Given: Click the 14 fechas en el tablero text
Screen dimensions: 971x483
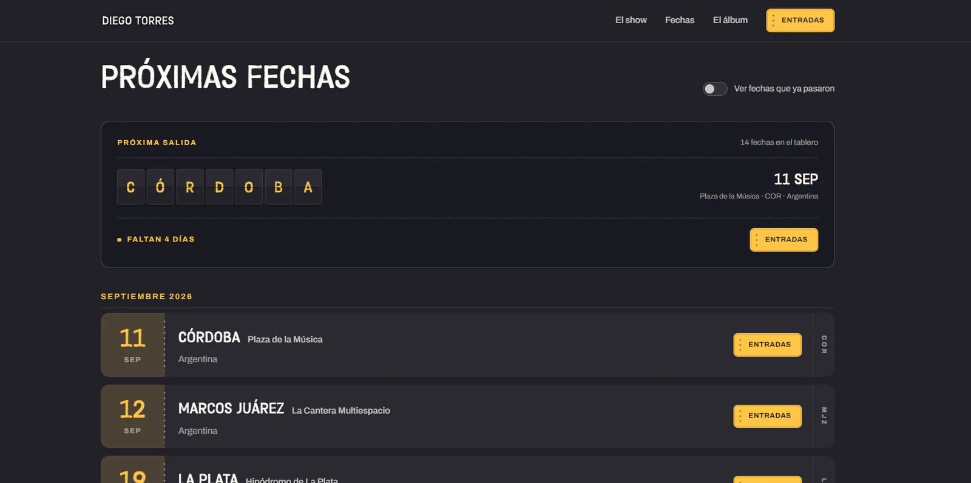Looking at the screenshot, I should [779, 143].
